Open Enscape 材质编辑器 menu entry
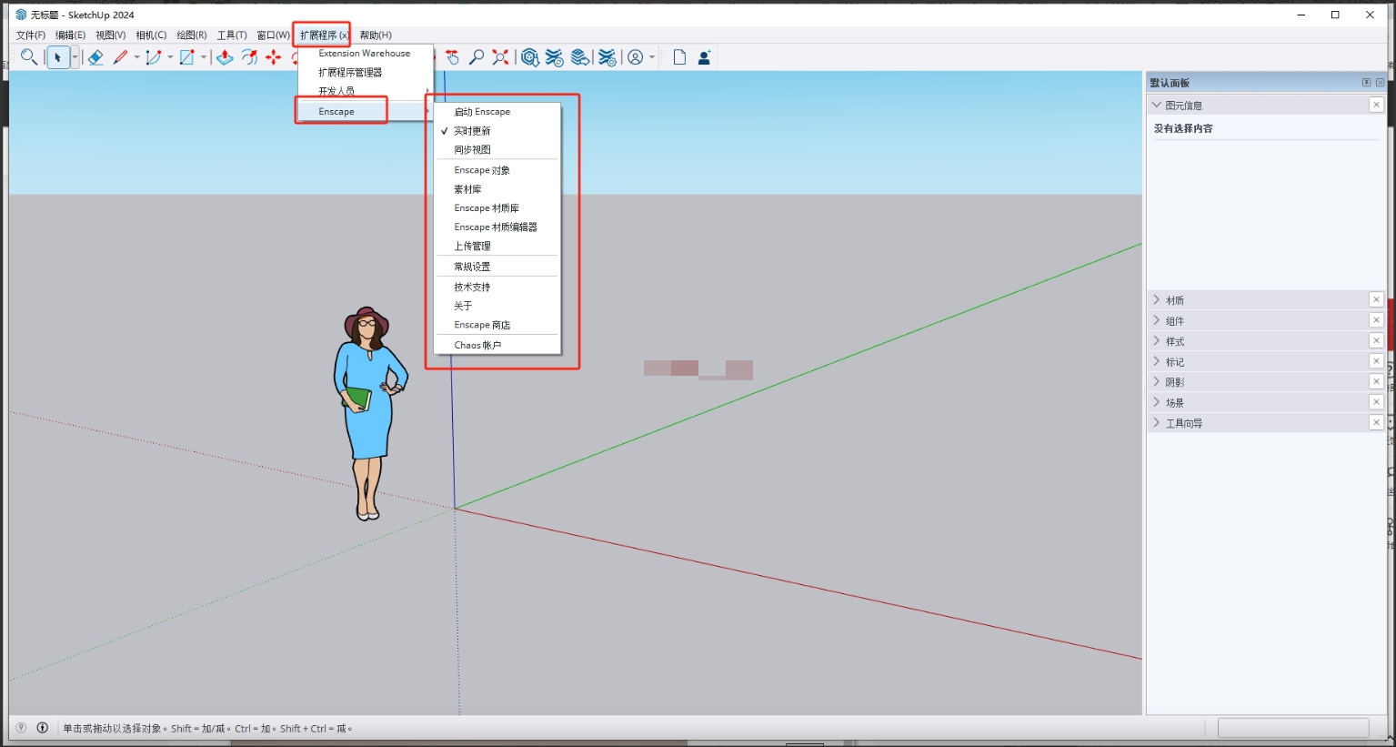1396x747 pixels. click(496, 227)
